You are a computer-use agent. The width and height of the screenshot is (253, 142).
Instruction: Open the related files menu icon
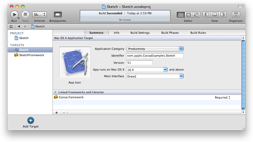pyautogui.click(x=11, y=26)
